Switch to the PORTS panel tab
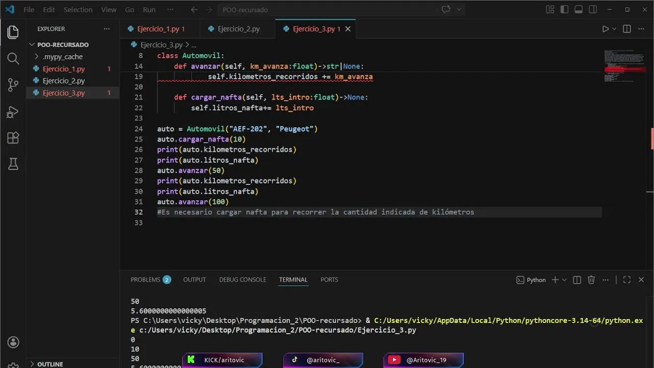The width and height of the screenshot is (654, 368). coord(330,280)
